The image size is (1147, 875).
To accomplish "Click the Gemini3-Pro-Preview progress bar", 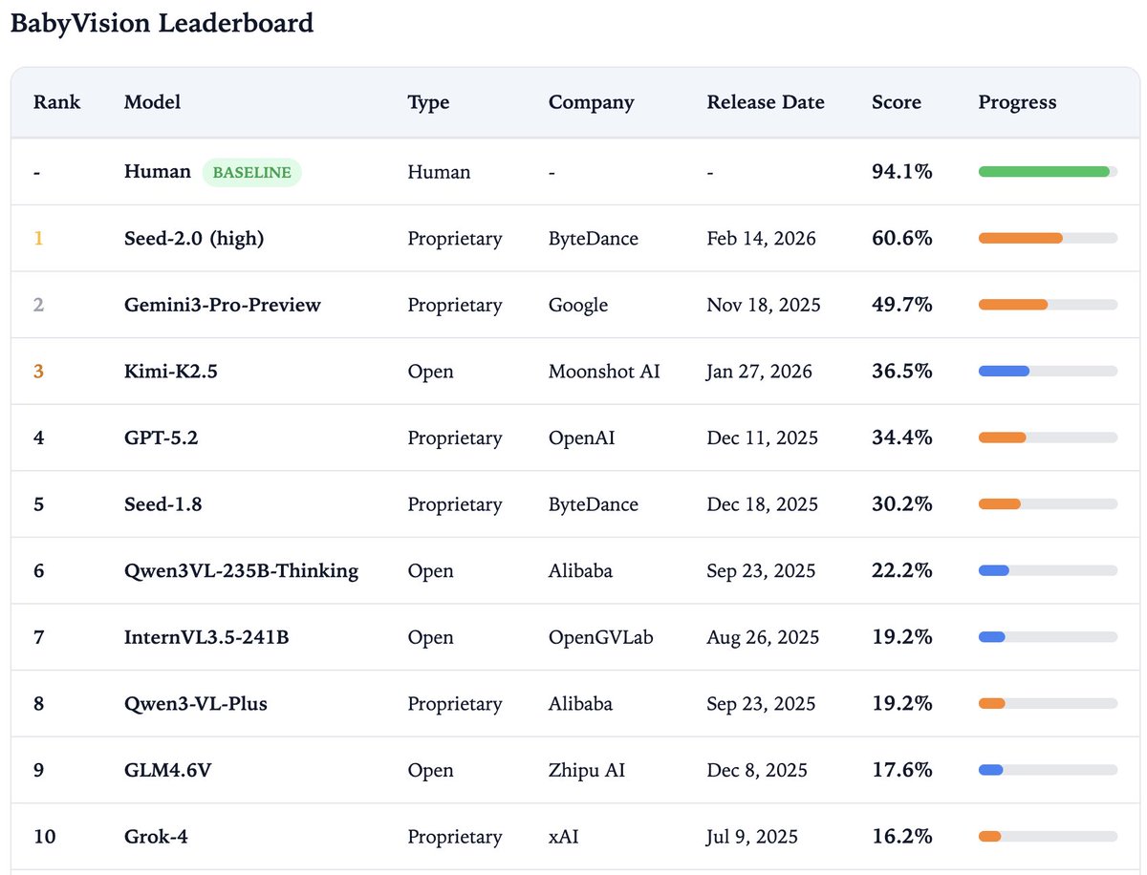I will 1048,305.
